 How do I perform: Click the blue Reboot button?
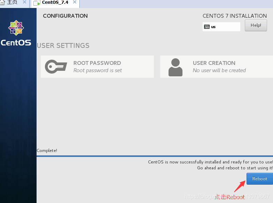click(260, 178)
